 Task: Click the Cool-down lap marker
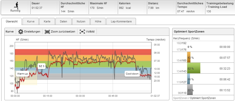point(132,74)
